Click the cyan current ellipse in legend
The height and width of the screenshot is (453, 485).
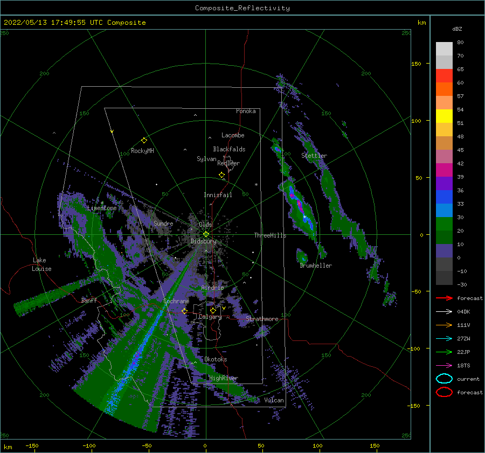pos(444,379)
